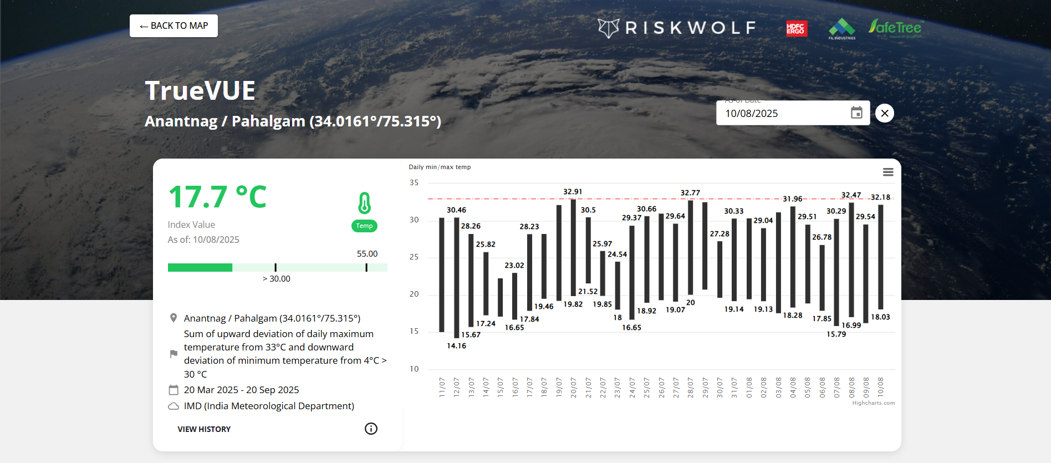Viewport: 1051px width, 463px height.
Task: Click the location pin icon
Action: click(174, 318)
